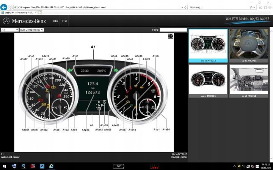Click the A1p16 component label
This screenshot has height=170, width=273.
click(104, 125)
